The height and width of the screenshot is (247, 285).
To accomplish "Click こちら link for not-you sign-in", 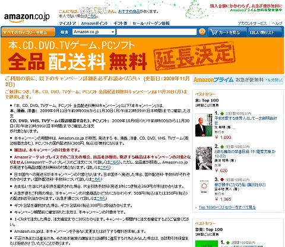I will [91, 16].
